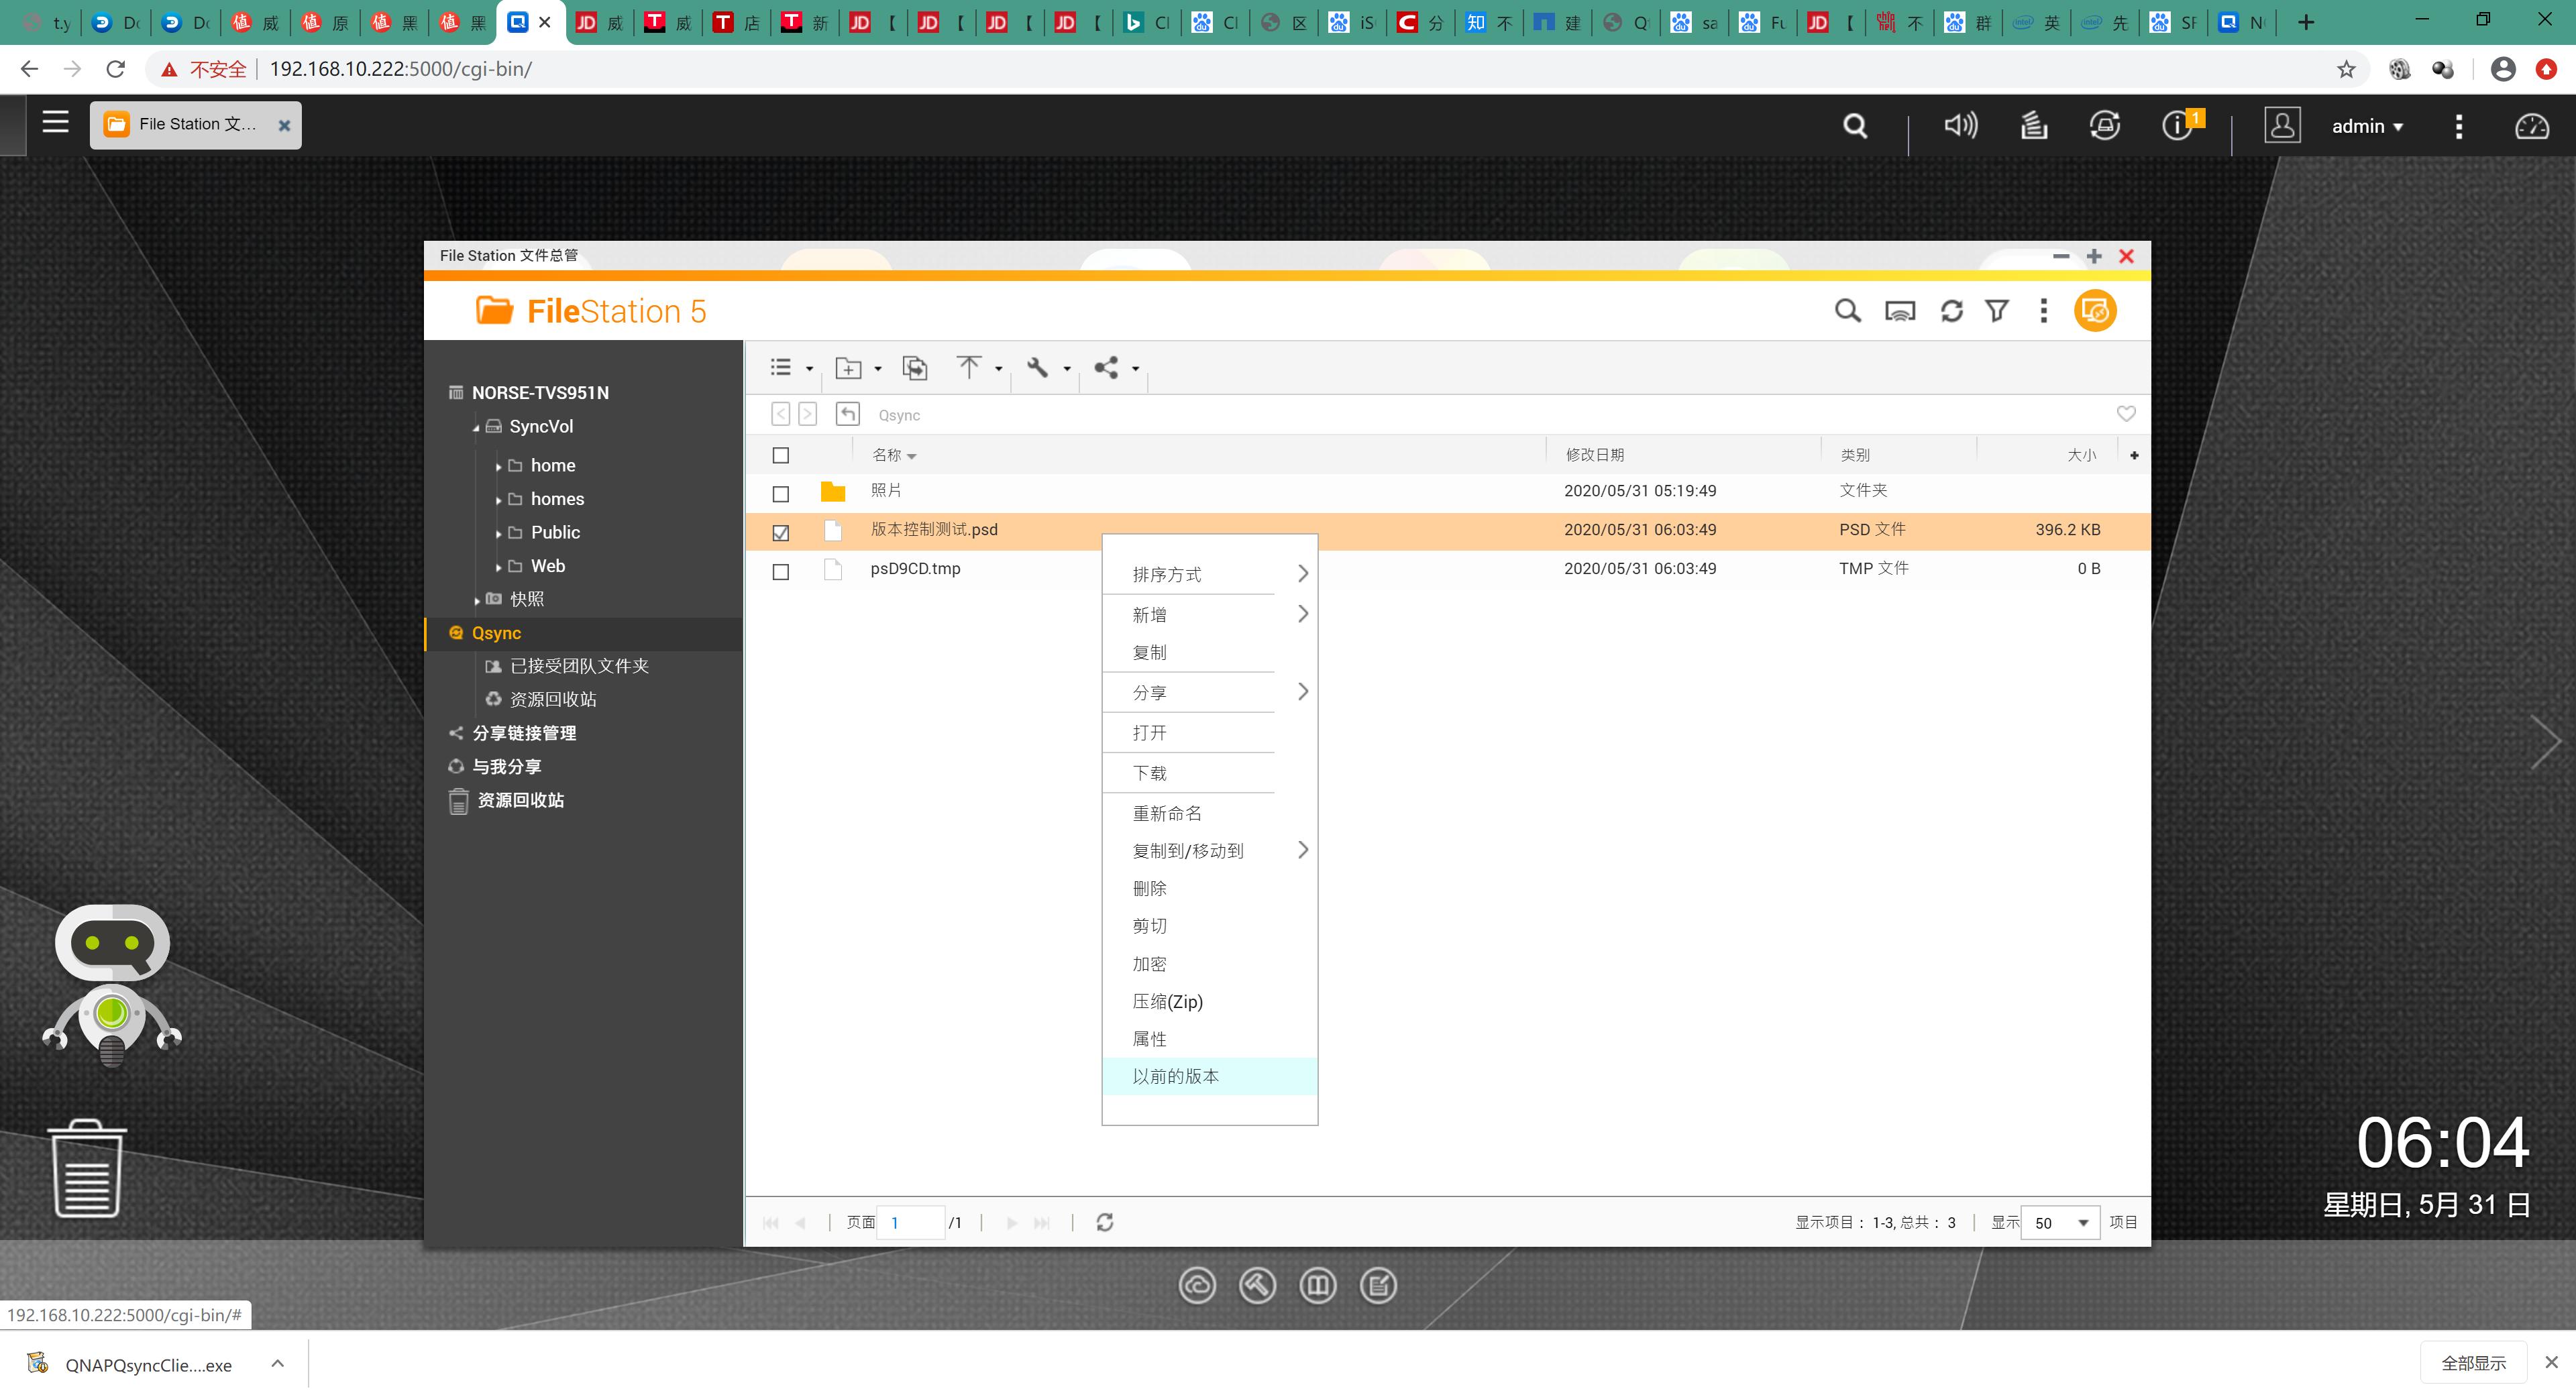Click the filter funnel icon
2576x1395 pixels.
(1997, 311)
